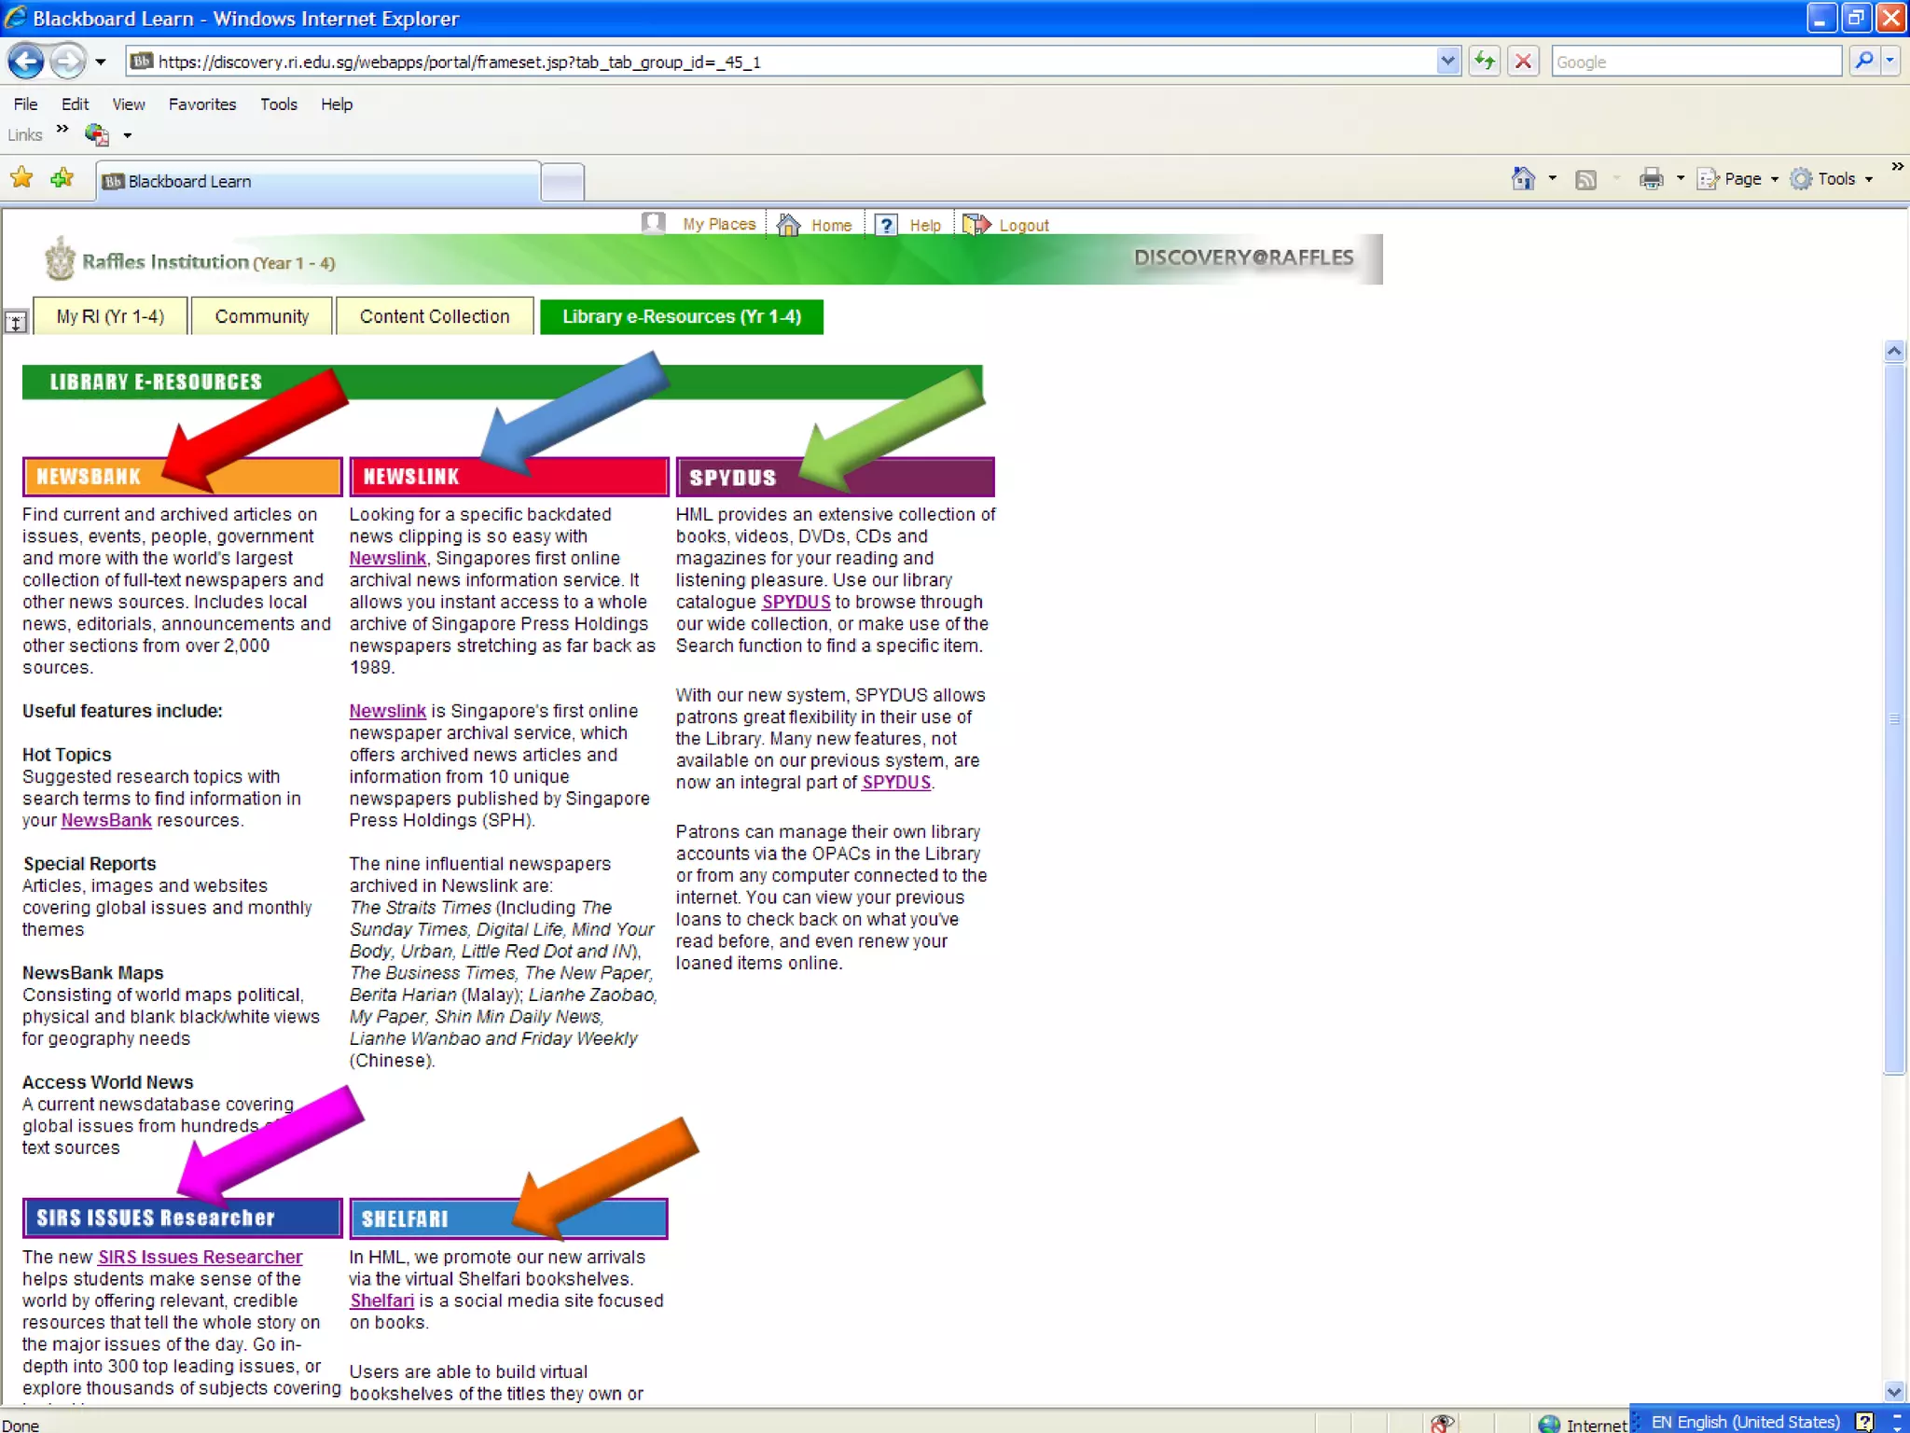Open the Favorites Center star icon
Screen dimensions: 1910x1433
(x=21, y=178)
